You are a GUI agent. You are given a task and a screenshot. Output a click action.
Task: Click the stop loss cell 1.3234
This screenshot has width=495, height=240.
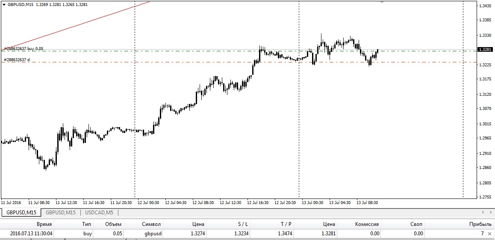tap(241, 234)
